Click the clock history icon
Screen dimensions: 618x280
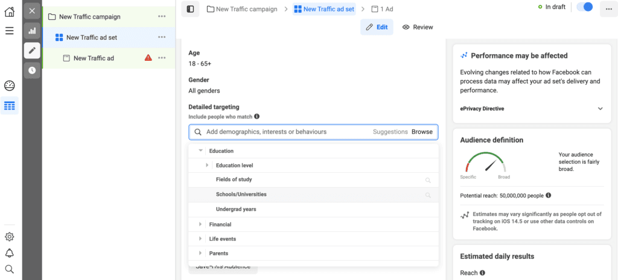tap(32, 70)
